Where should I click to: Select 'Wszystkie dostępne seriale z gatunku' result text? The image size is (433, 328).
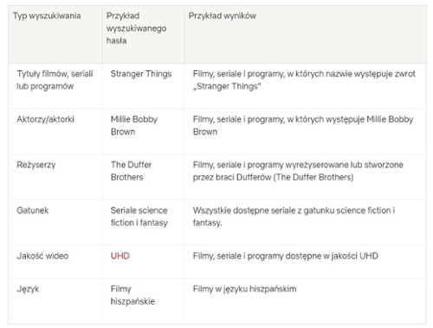pyautogui.click(x=294, y=216)
